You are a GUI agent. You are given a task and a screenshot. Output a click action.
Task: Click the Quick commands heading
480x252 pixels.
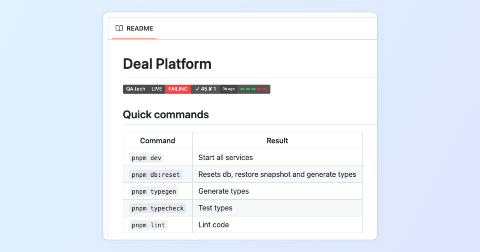click(166, 114)
